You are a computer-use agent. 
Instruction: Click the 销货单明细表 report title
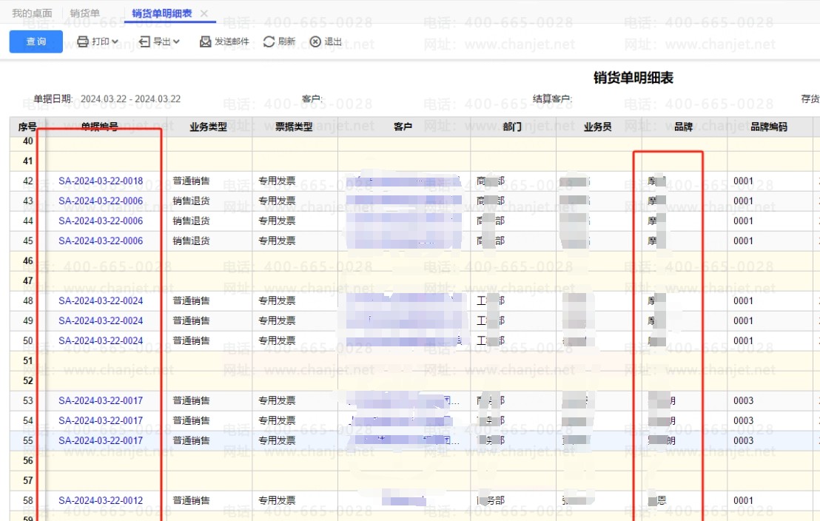coord(634,78)
